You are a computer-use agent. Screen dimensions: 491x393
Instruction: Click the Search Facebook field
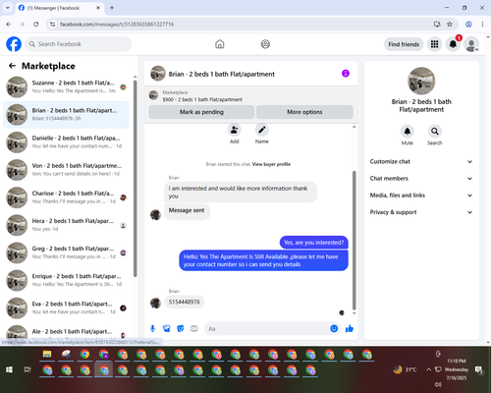click(x=79, y=44)
